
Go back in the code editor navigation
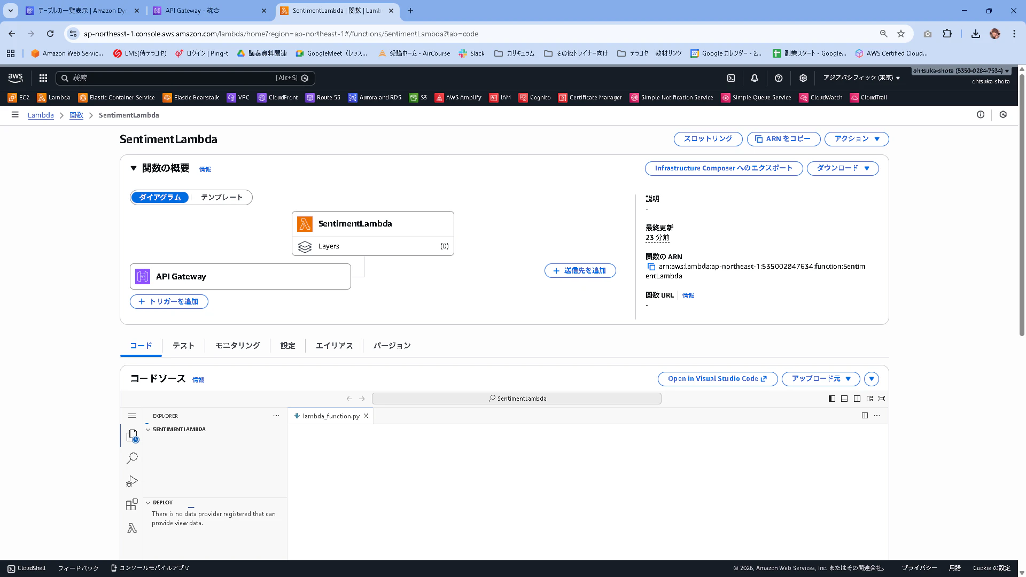[x=349, y=399]
